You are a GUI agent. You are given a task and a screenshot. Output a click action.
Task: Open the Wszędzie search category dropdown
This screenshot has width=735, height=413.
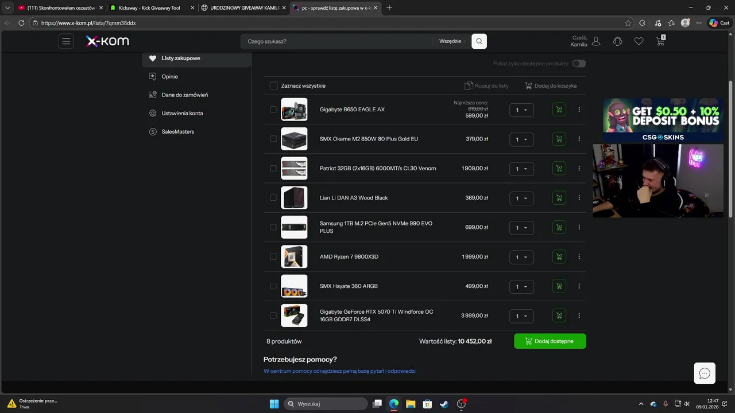(452, 41)
